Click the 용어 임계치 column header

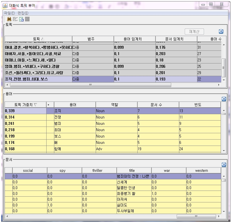coord(135,39)
